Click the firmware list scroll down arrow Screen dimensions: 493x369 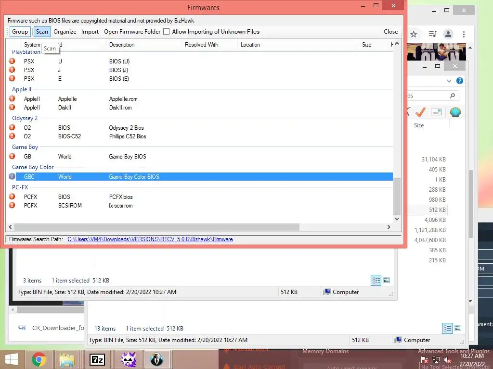coord(397,219)
